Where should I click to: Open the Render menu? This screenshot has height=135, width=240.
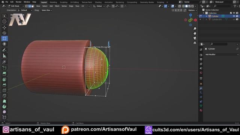click(x=18, y=2)
